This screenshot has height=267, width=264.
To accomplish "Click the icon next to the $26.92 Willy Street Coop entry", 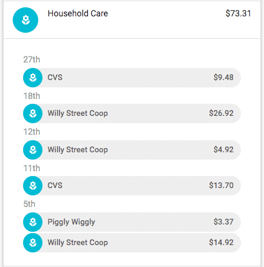I will 33,113.
